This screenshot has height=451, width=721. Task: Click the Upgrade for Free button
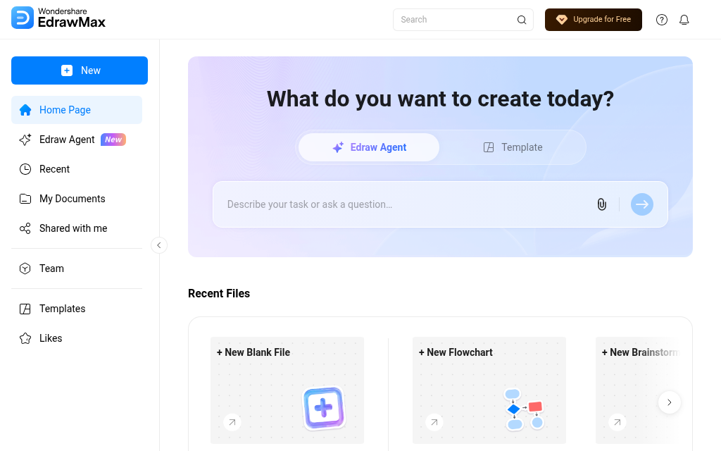[593, 20]
